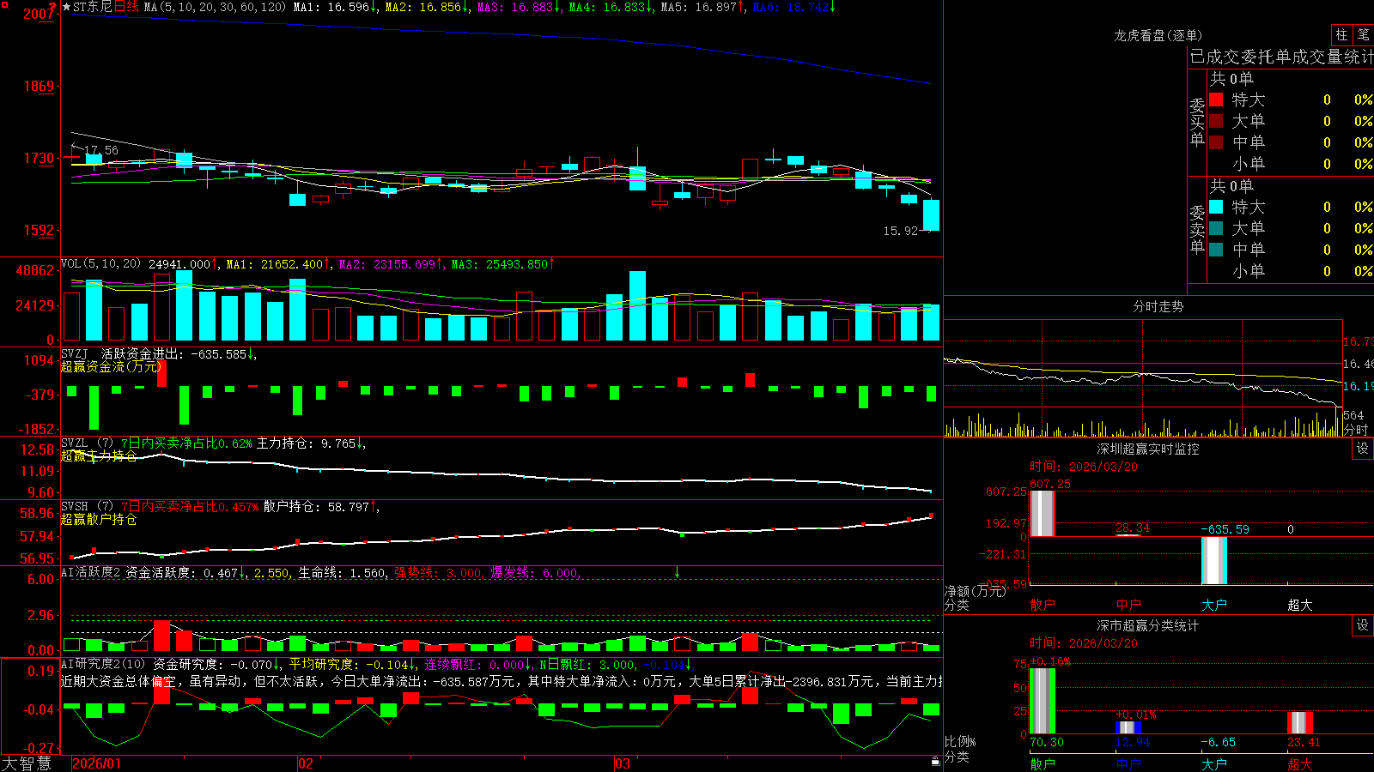
Task: Click the lock icon beside the date axis
Action: pyautogui.click(x=935, y=762)
